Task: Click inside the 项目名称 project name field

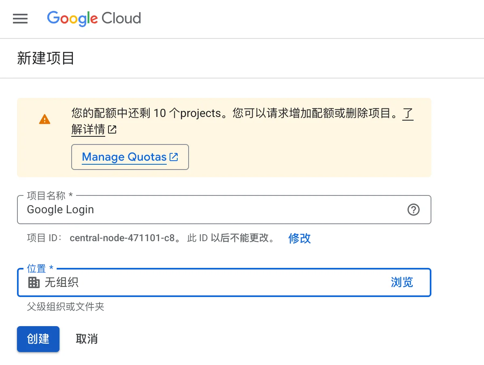Action: tap(223, 210)
